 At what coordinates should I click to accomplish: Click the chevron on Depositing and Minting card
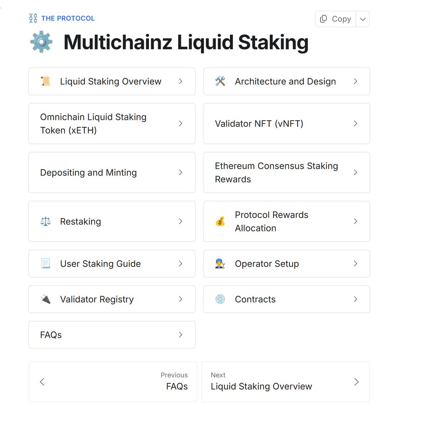[x=181, y=172]
